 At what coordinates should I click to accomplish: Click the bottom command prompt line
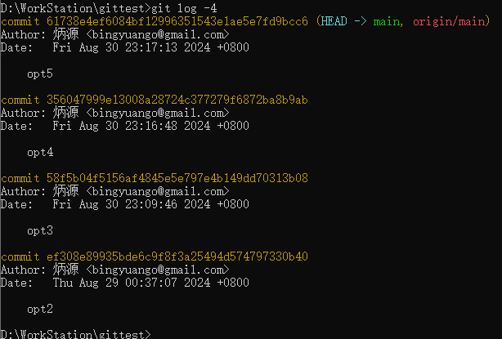75,335
